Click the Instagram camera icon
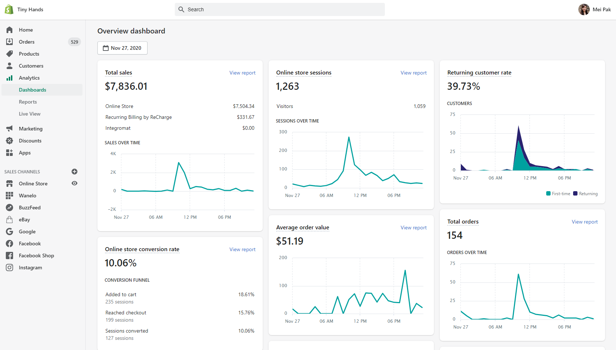 9,267
